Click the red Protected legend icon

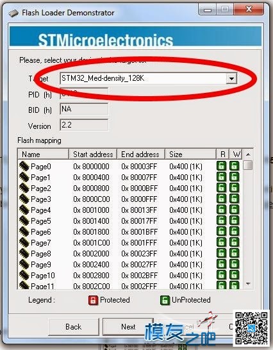(93, 300)
